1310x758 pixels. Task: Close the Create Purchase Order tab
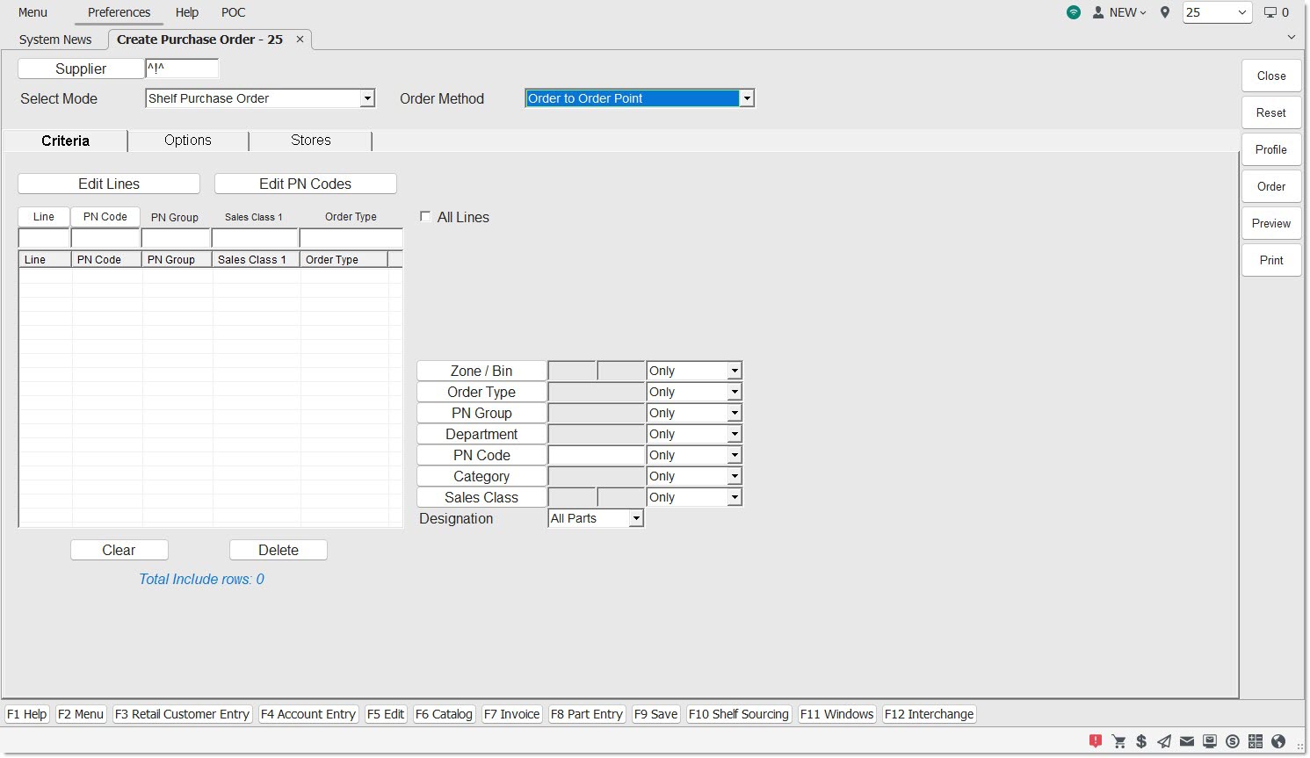(300, 40)
